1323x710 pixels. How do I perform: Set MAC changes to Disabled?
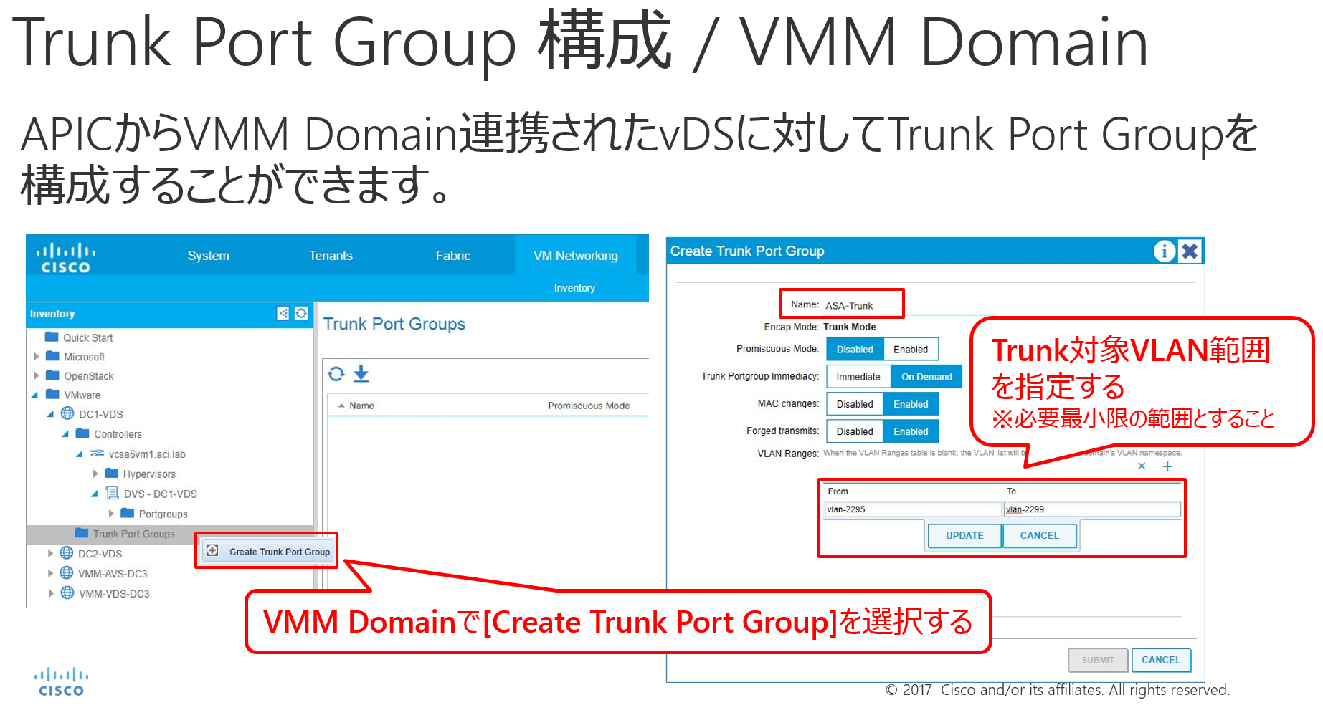(x=855, y=404)
